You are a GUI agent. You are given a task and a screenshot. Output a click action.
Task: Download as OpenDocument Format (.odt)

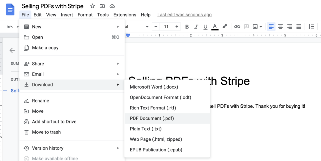click(x=167, y=97)
